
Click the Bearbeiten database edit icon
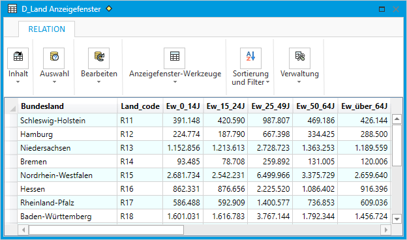(x=98, y=58)
